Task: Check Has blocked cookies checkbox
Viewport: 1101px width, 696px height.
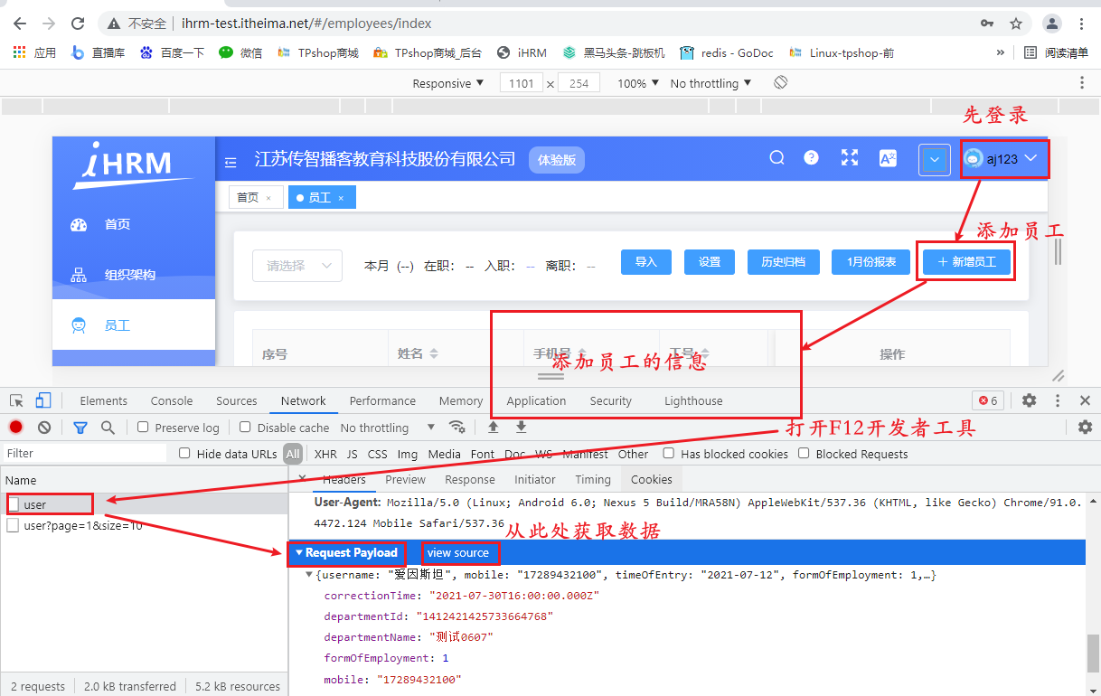Action: click(669, 454)
